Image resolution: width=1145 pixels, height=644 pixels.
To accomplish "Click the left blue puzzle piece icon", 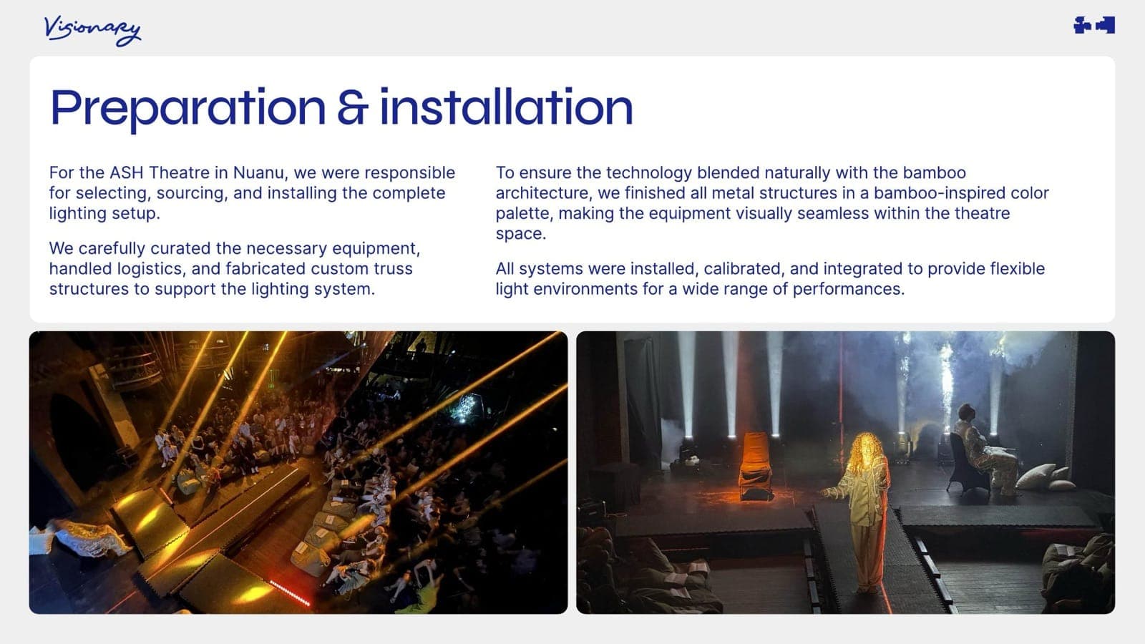I will 1082,25.
